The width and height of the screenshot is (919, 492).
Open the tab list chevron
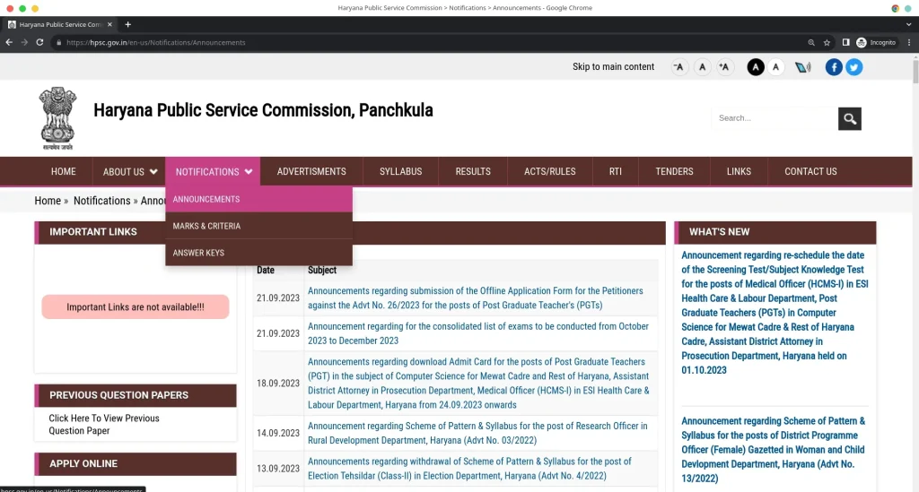pos(908,24)
